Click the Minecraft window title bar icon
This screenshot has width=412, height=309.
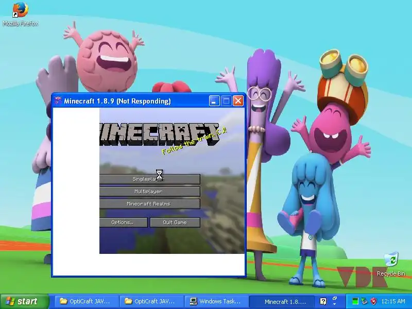(x=58, y=101)
